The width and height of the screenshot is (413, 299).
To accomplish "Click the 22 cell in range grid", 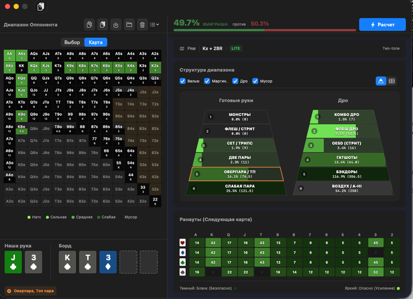I will coord(155,201).
